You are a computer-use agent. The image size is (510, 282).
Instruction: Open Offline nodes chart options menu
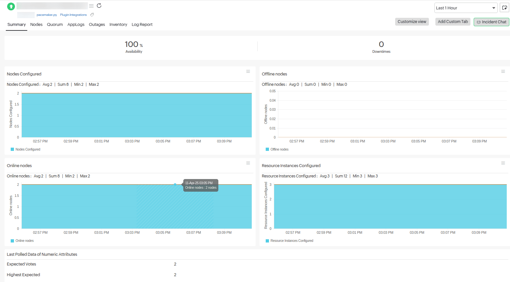click(503, 72)
